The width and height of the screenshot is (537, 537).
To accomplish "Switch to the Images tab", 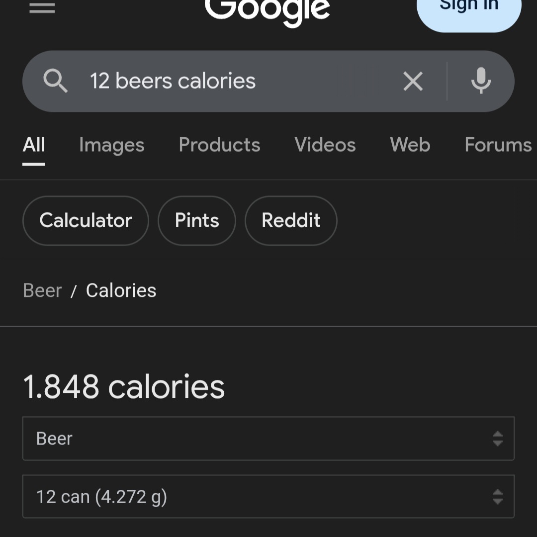I will click(112, 145).
